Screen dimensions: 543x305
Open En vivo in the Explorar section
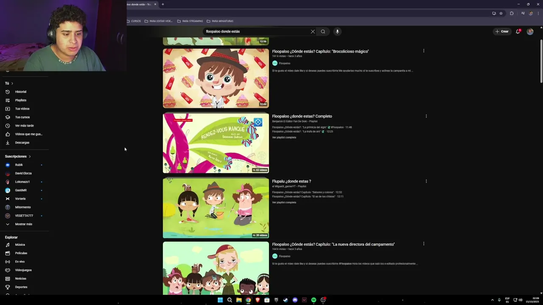(20, 262)
